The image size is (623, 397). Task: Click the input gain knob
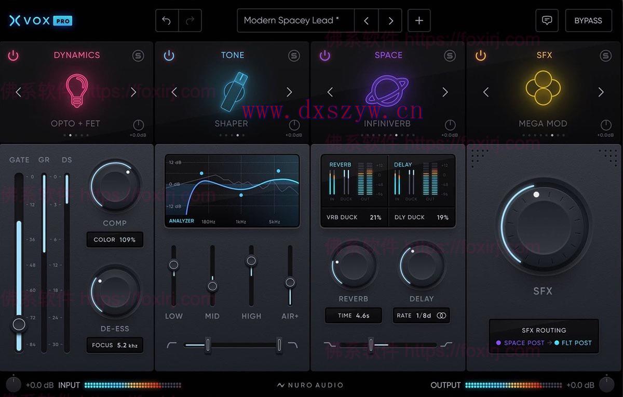pyautogui.click(x=13, y=385)
